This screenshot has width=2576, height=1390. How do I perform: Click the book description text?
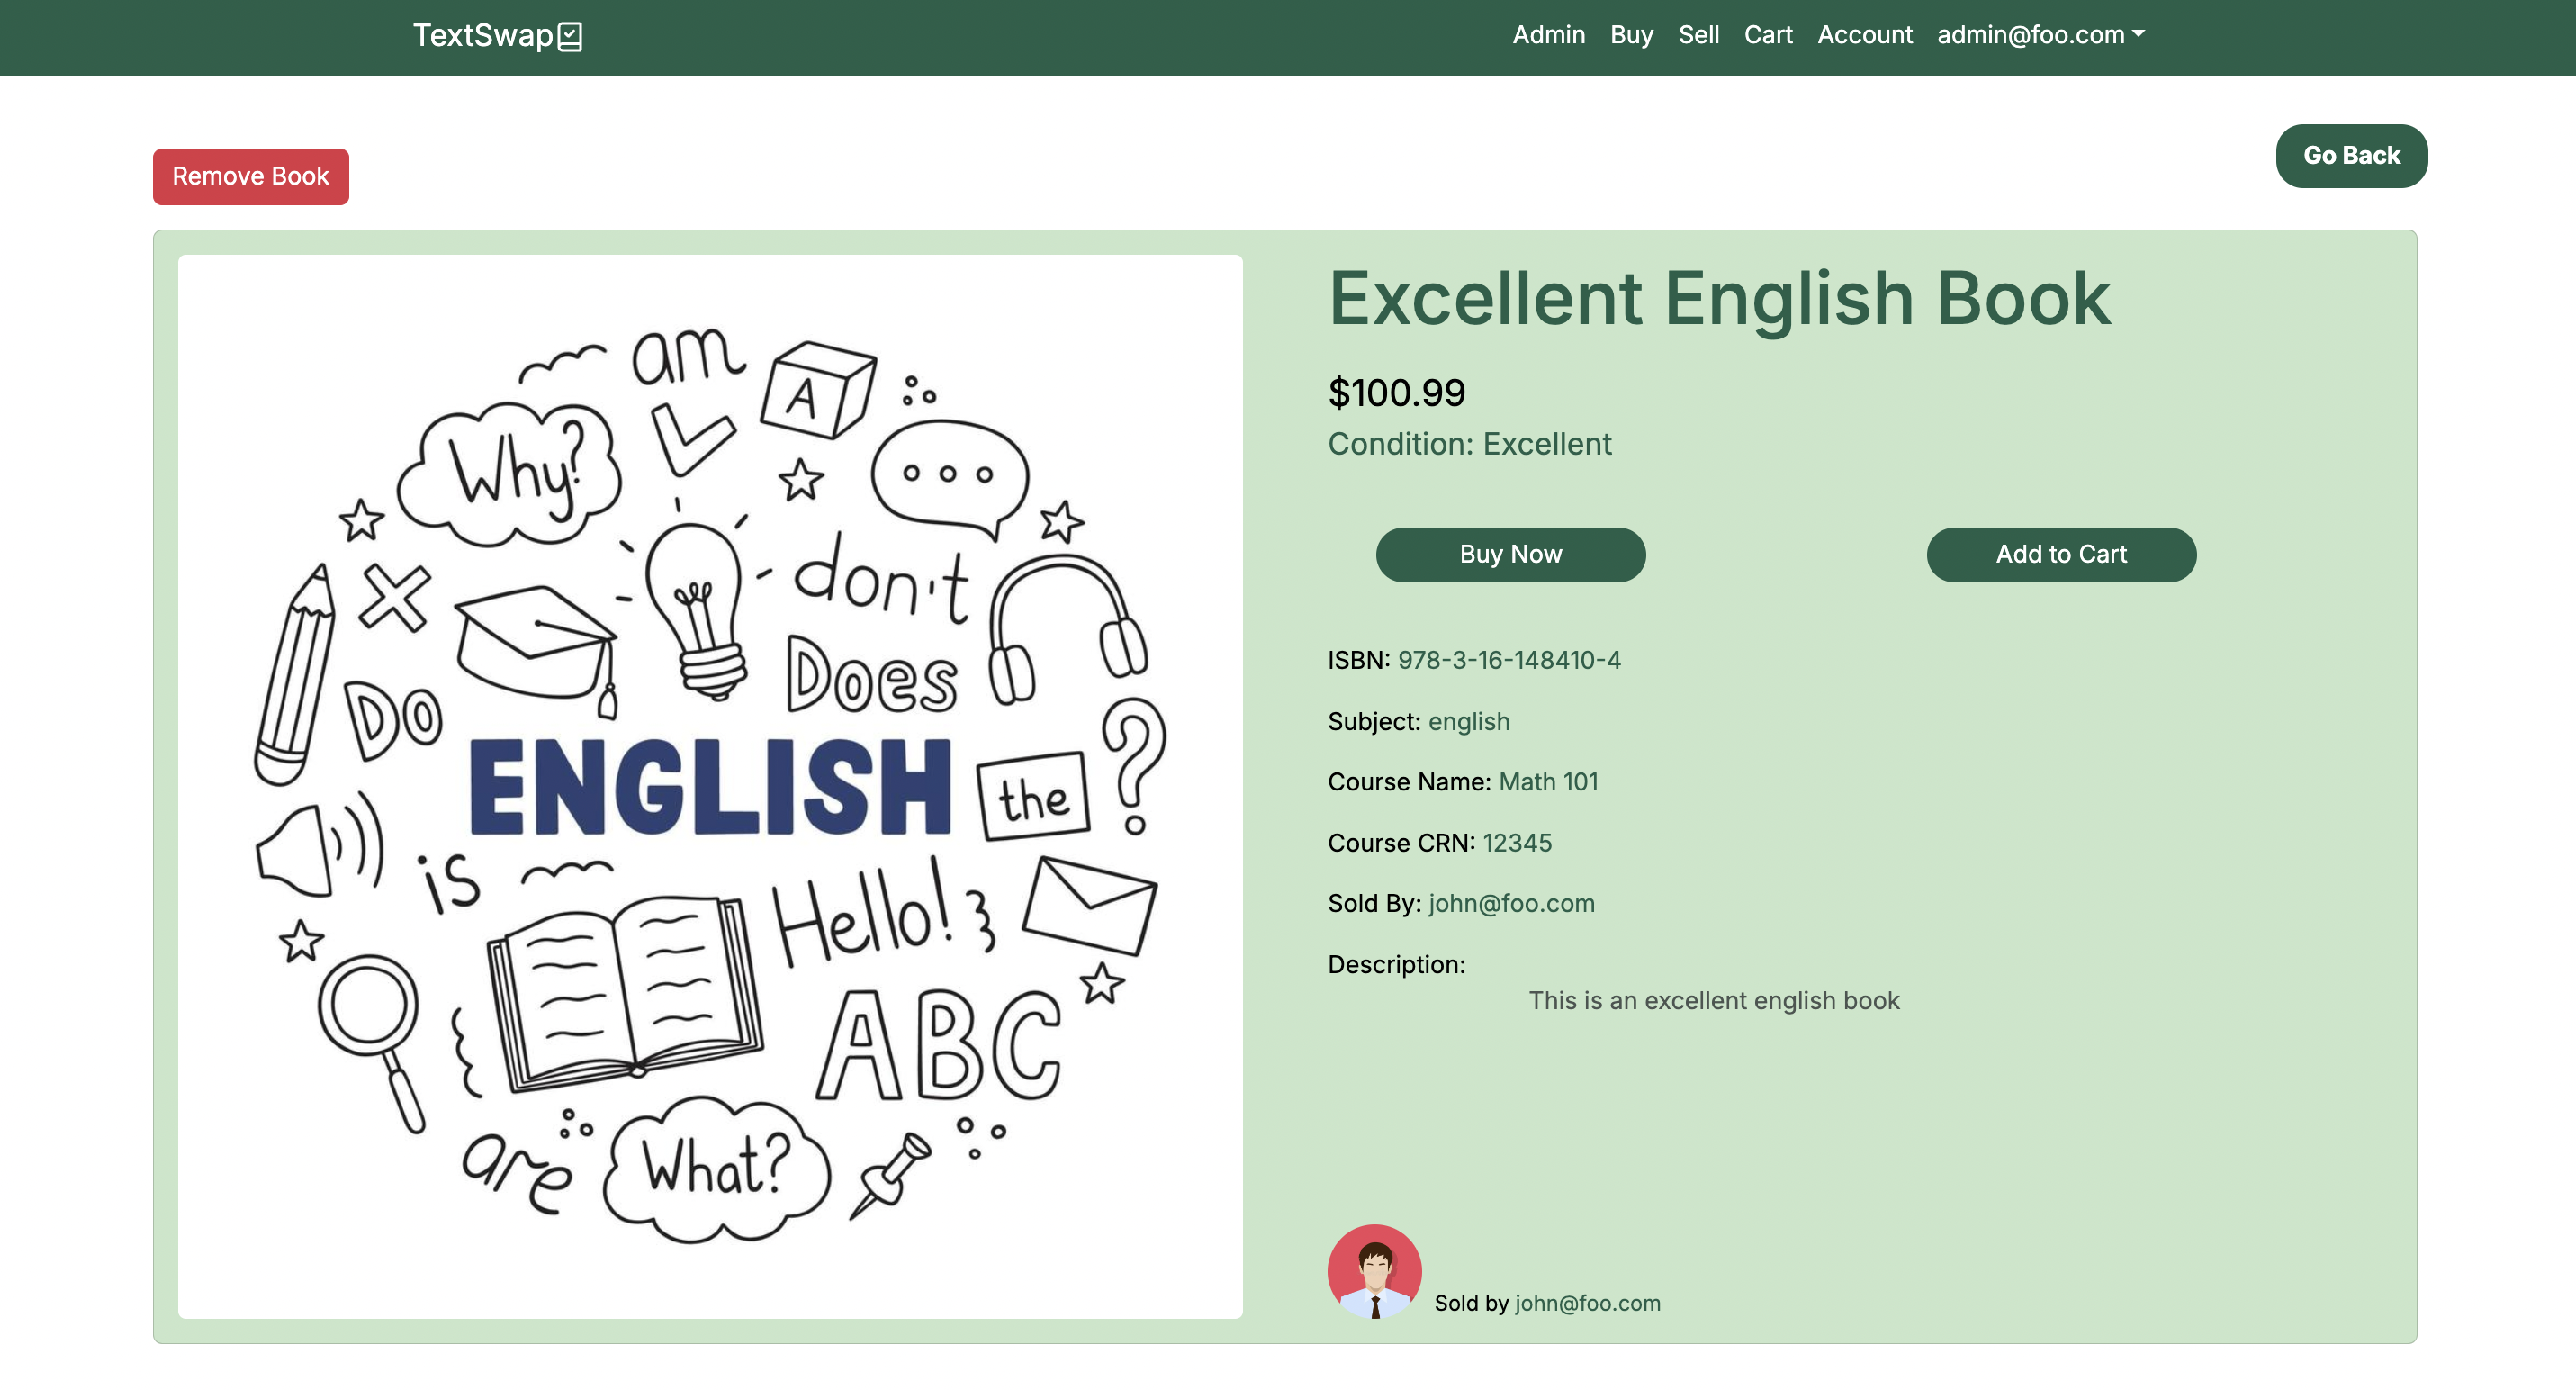[x=1713, y=1001]
